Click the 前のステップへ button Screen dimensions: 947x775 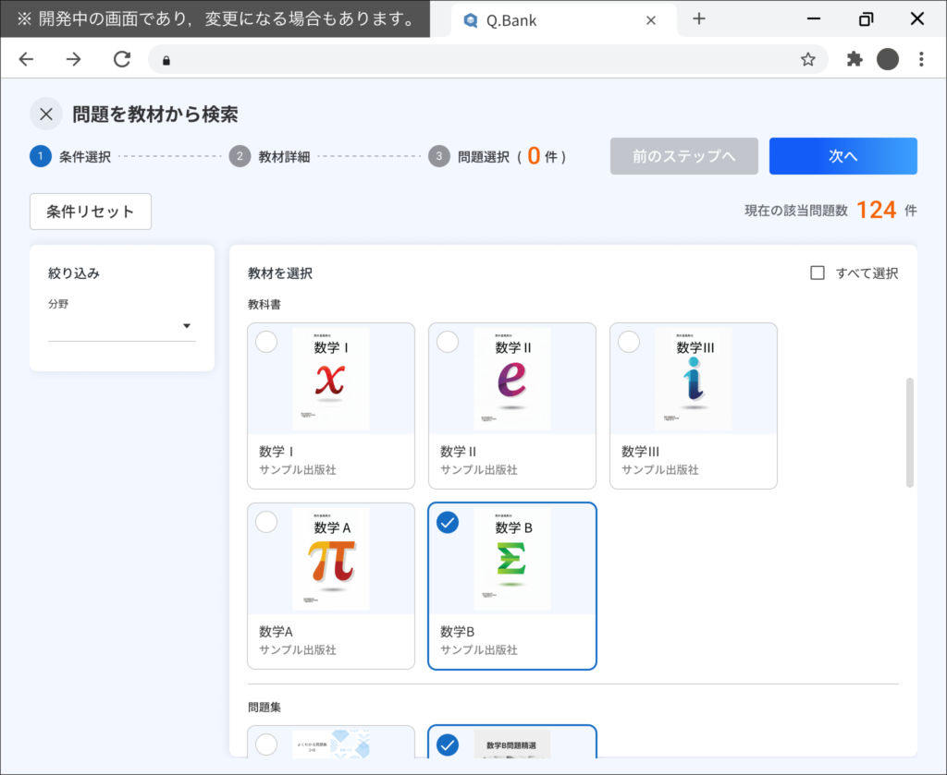(683, 155)
